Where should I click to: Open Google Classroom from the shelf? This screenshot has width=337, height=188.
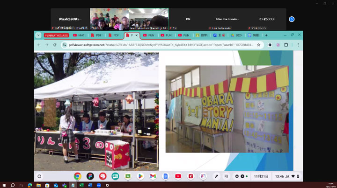coord(128,176)
